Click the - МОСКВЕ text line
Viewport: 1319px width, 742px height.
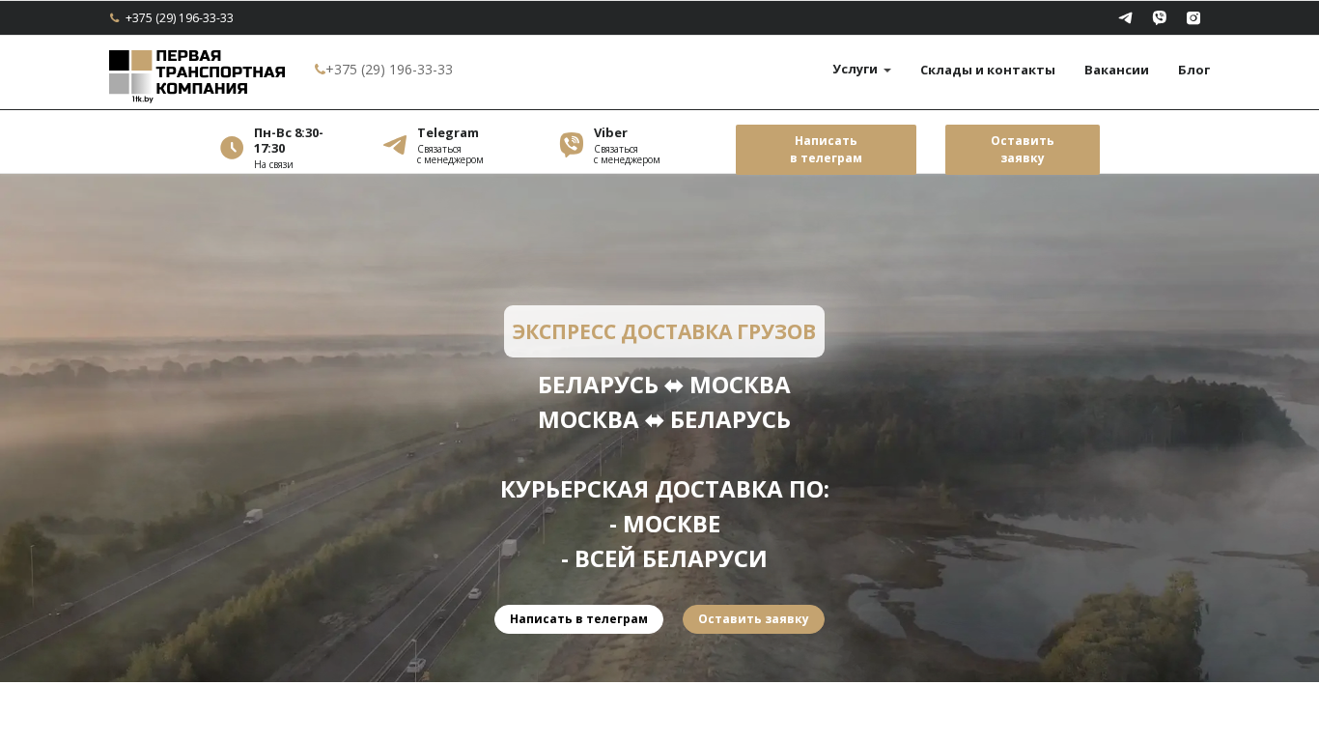[x=664, y=525]
